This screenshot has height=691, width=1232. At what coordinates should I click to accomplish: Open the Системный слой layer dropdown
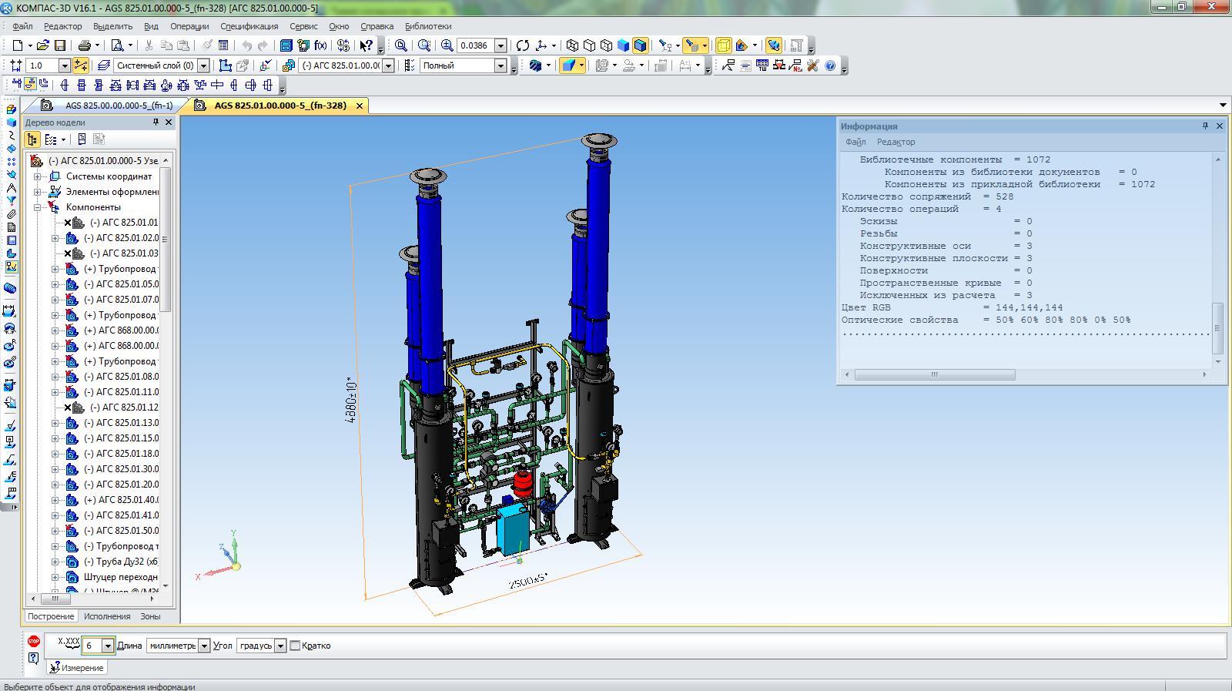204,65
